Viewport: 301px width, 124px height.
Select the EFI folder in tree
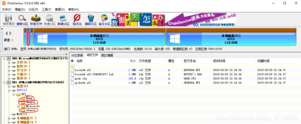click(24, 94)
